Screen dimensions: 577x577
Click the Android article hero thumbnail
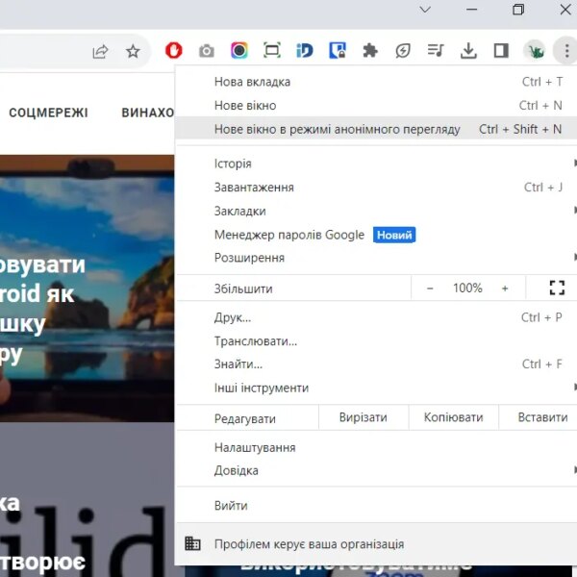[87, 288]
